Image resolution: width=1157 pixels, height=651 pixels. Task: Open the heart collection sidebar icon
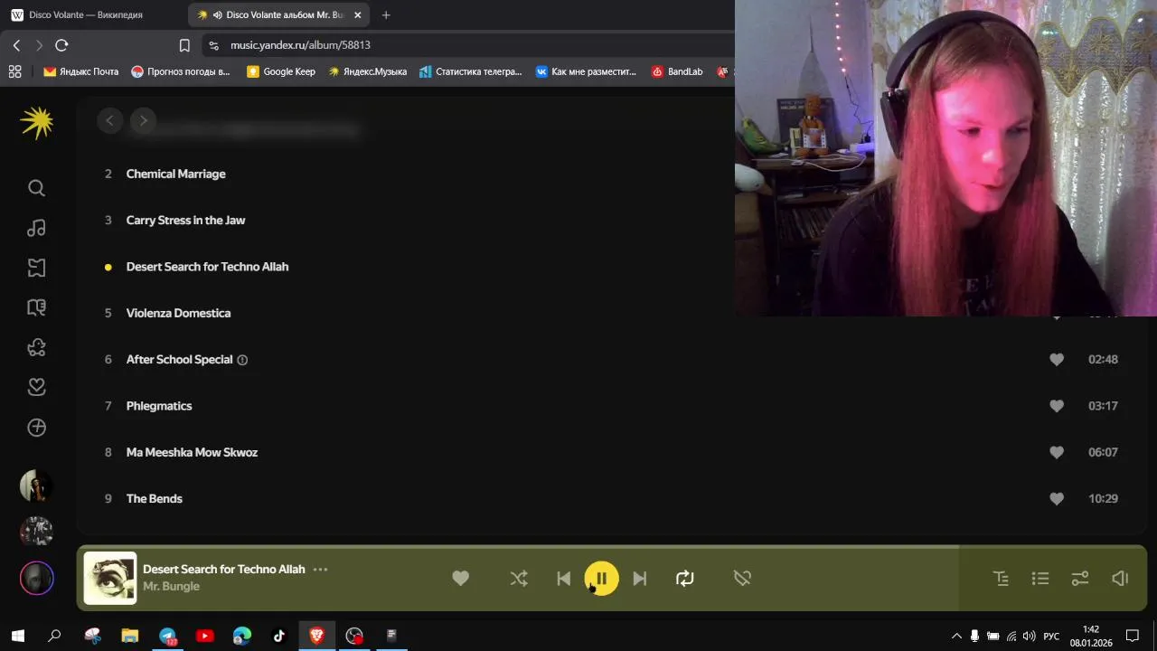coord(36,387)
